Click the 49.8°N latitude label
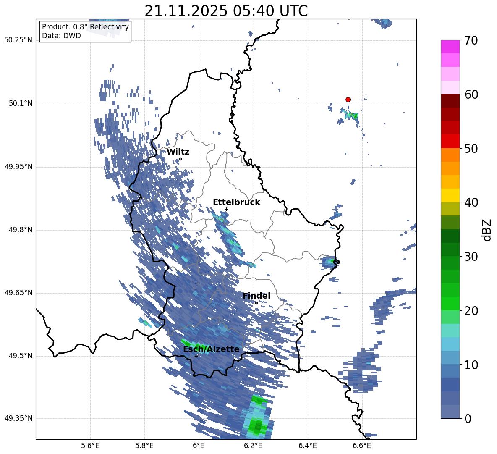This screenshot has width=497, height=454. 21,230
